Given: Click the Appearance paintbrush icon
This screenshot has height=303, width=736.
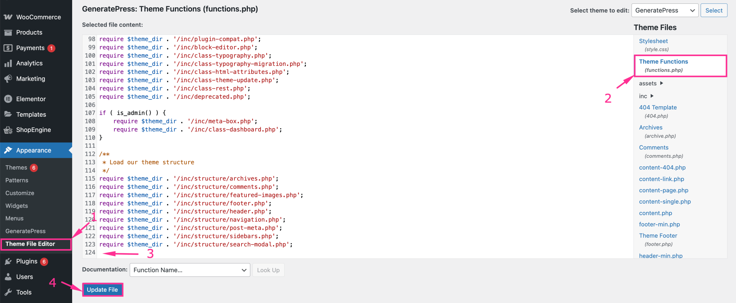Looking at the screenshot, I should click(8, 150).
